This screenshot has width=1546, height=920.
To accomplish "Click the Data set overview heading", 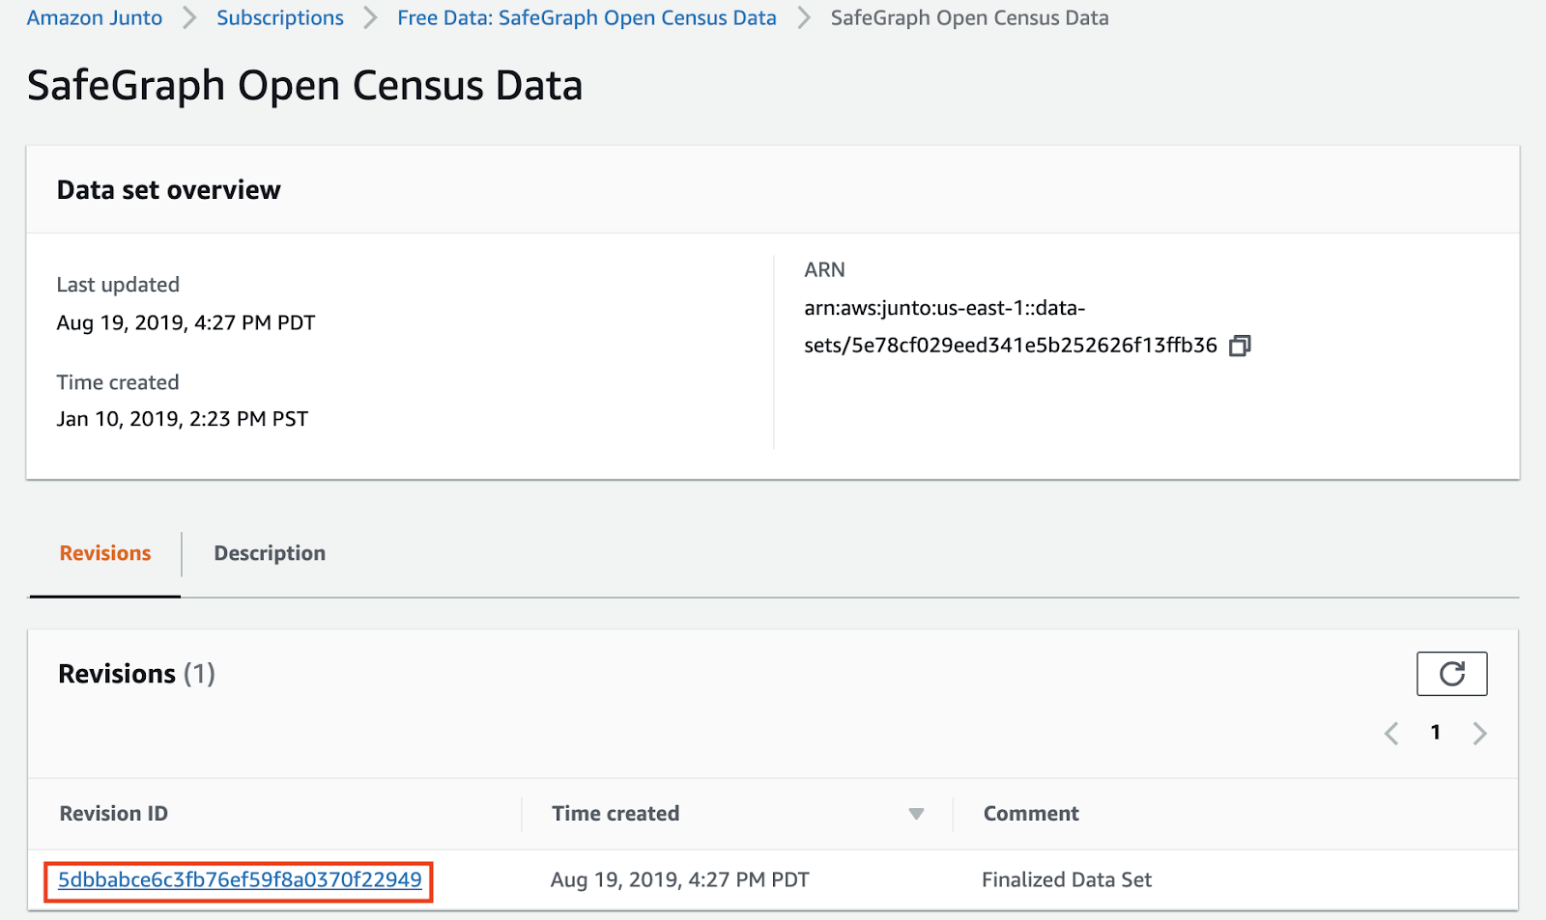I will [x=169, y=190].
